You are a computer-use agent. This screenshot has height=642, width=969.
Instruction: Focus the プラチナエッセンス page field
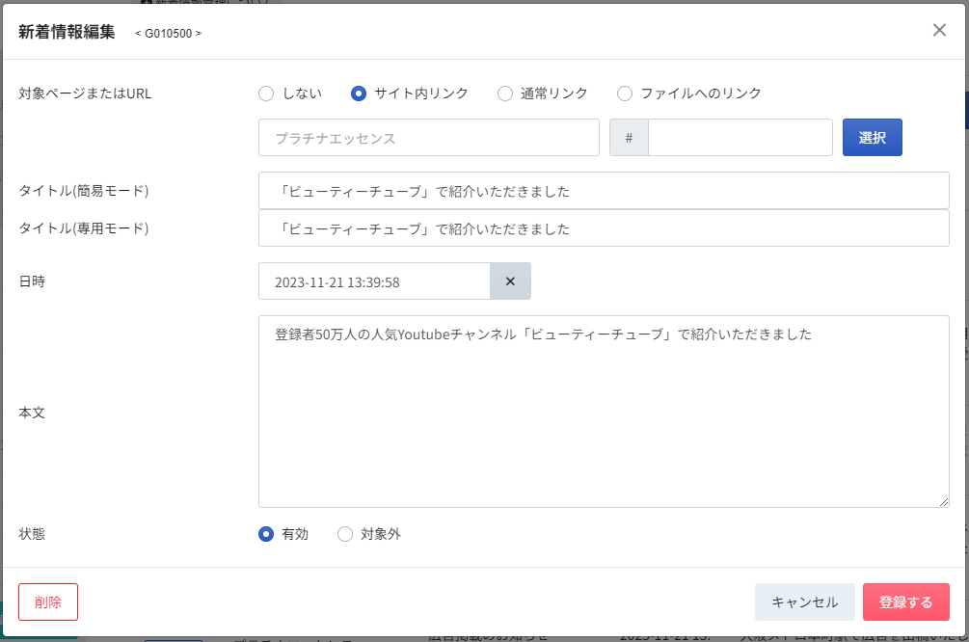click(x=429, y=137)
